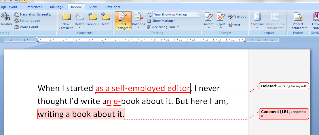
Task: Go to Previous change in Changes group
Action: 237,17
